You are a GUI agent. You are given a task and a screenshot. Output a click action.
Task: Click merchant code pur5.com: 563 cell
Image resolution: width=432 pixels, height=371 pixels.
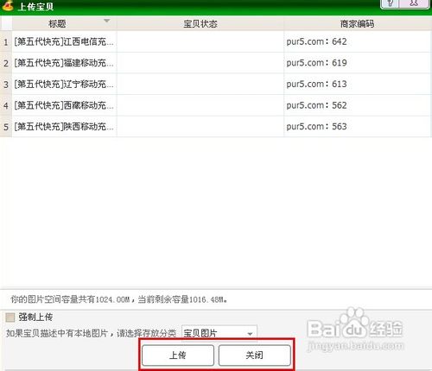click(x=358, y=127)
